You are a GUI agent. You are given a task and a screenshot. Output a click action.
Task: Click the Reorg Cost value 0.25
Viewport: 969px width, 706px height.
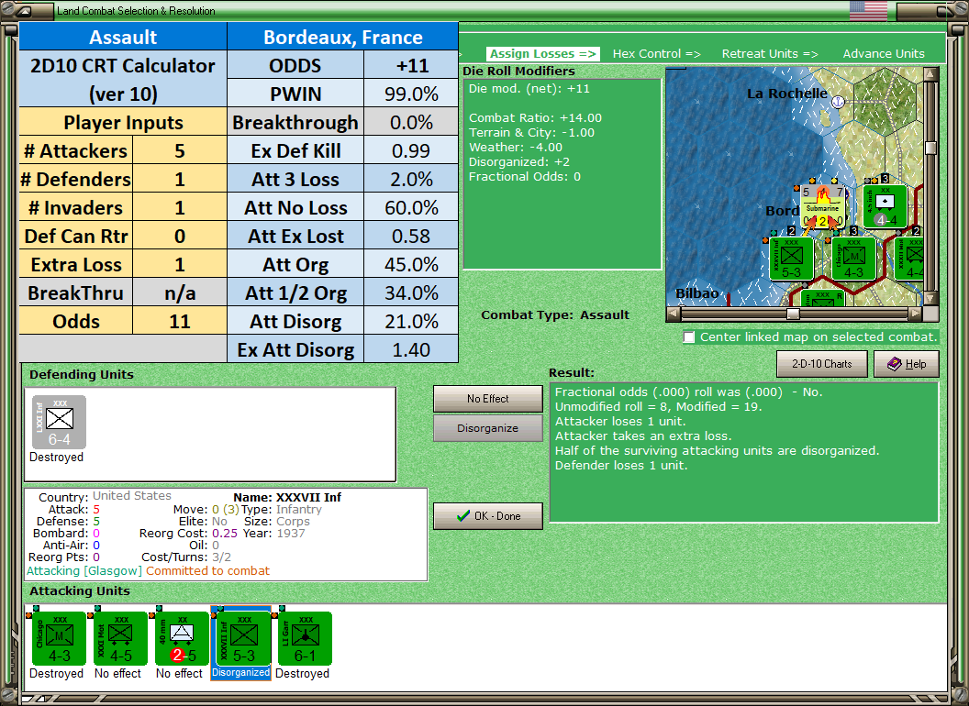tap(224, 533)
